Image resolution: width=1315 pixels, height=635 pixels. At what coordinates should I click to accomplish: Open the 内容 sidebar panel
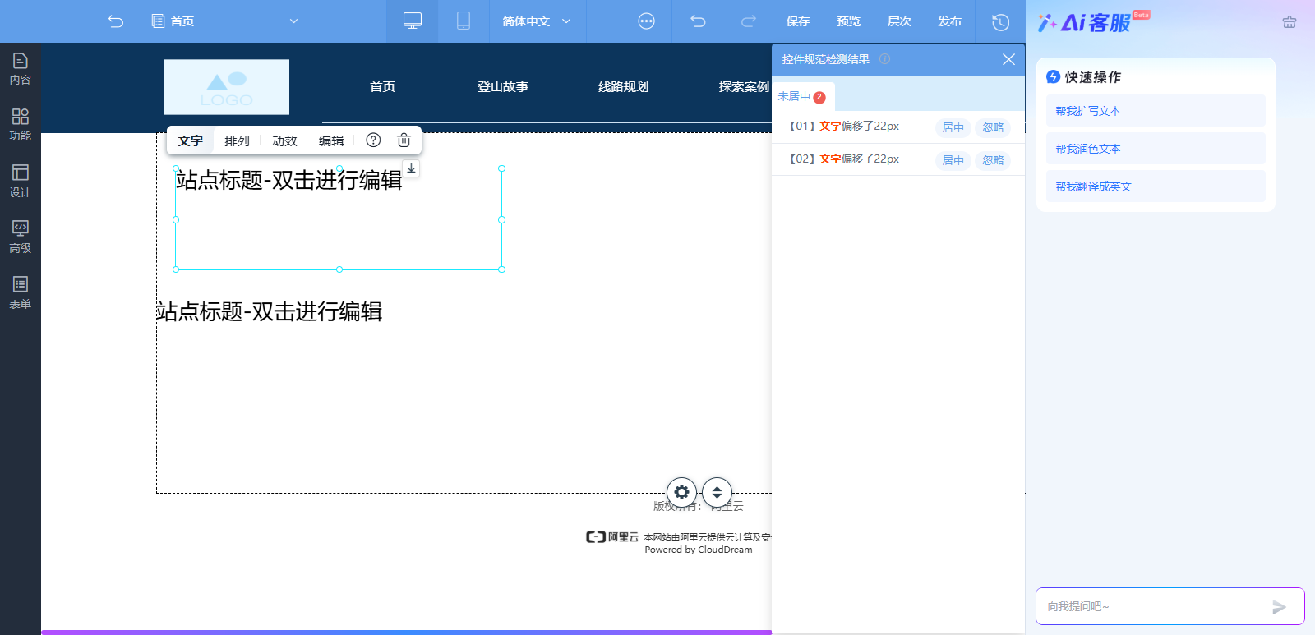pyautogui.click(x=21, y=68)
